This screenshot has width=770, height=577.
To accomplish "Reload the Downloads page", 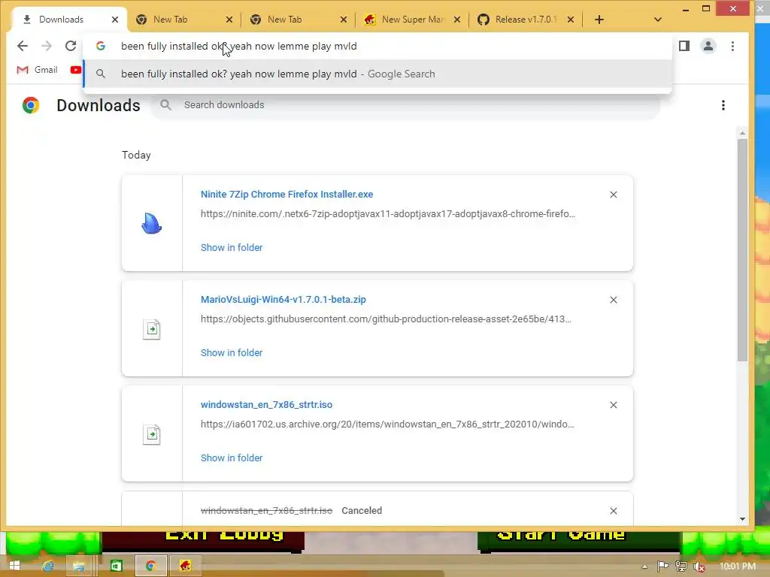I will pyautogui.click(x=71, y=46).
